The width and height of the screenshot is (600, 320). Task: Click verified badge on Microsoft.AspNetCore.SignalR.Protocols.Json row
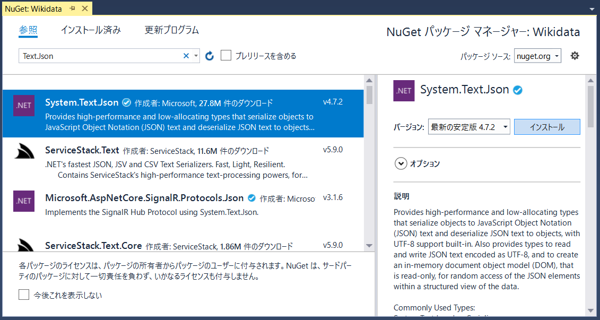[251, 198]
